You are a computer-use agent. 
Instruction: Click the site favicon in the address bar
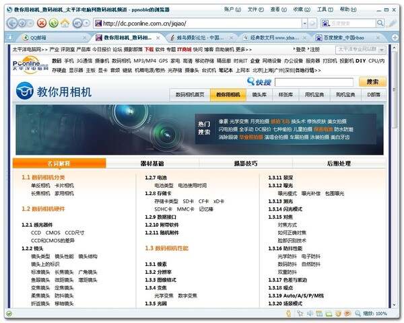[98, 24]
